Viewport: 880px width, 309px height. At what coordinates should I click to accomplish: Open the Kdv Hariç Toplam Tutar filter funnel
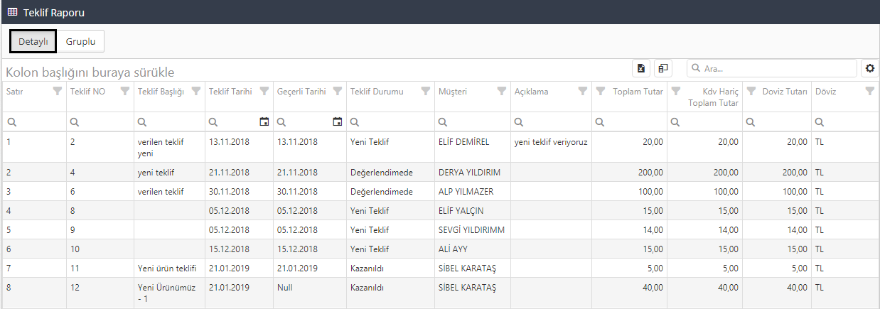(x=676, y=91)
